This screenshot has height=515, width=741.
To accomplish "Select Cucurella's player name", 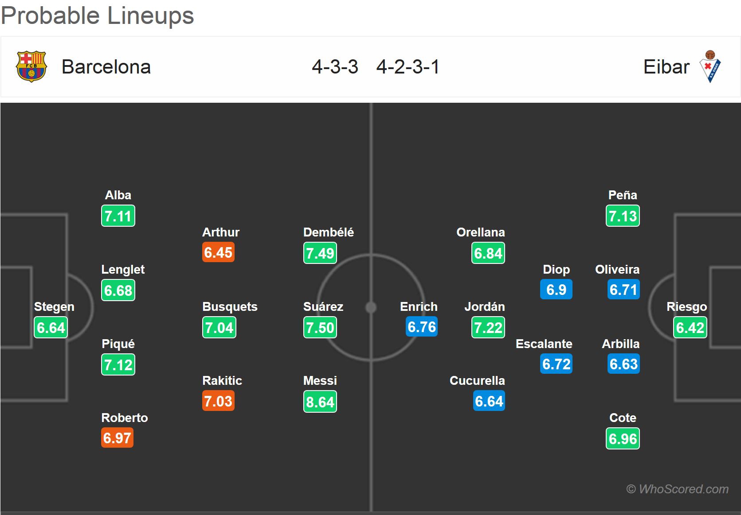I will pyautogui.click(x=477, y=380).
